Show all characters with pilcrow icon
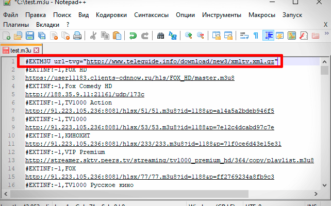 [x=256, y=36]
